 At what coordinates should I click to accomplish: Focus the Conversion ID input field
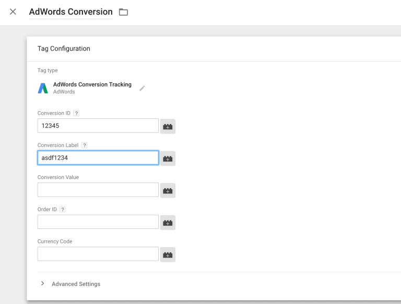[x=98, y=126]
